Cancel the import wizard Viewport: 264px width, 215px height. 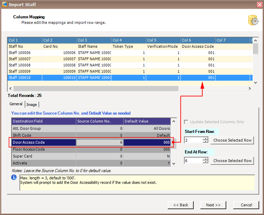(x=246, y=205)
